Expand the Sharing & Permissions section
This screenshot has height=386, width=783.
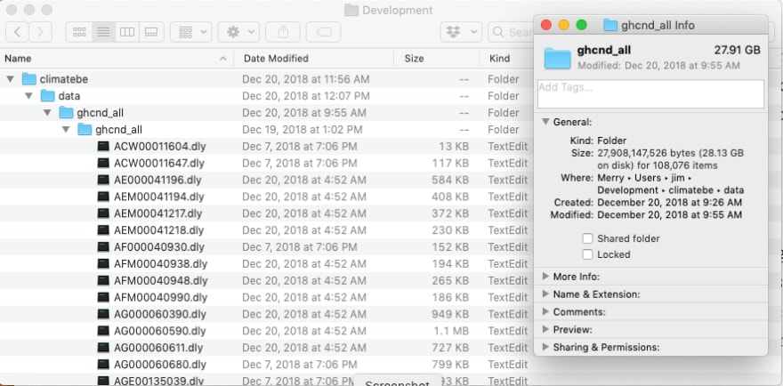[545, 347]
